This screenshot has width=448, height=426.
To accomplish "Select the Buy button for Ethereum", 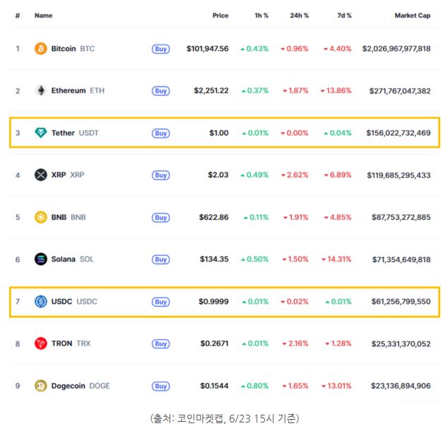I will pos(160,91).
